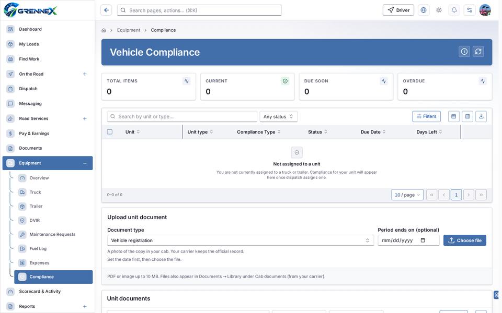The width and height of the screenshot is (502, 313).
Task: Click the GrenneX logo
Action: tap(30, 9)
